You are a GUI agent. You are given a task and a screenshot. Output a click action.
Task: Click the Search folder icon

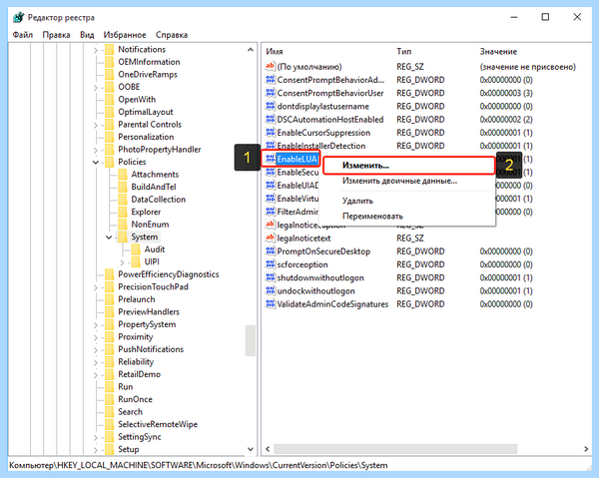pyautogui.click(x=109, y=412)
